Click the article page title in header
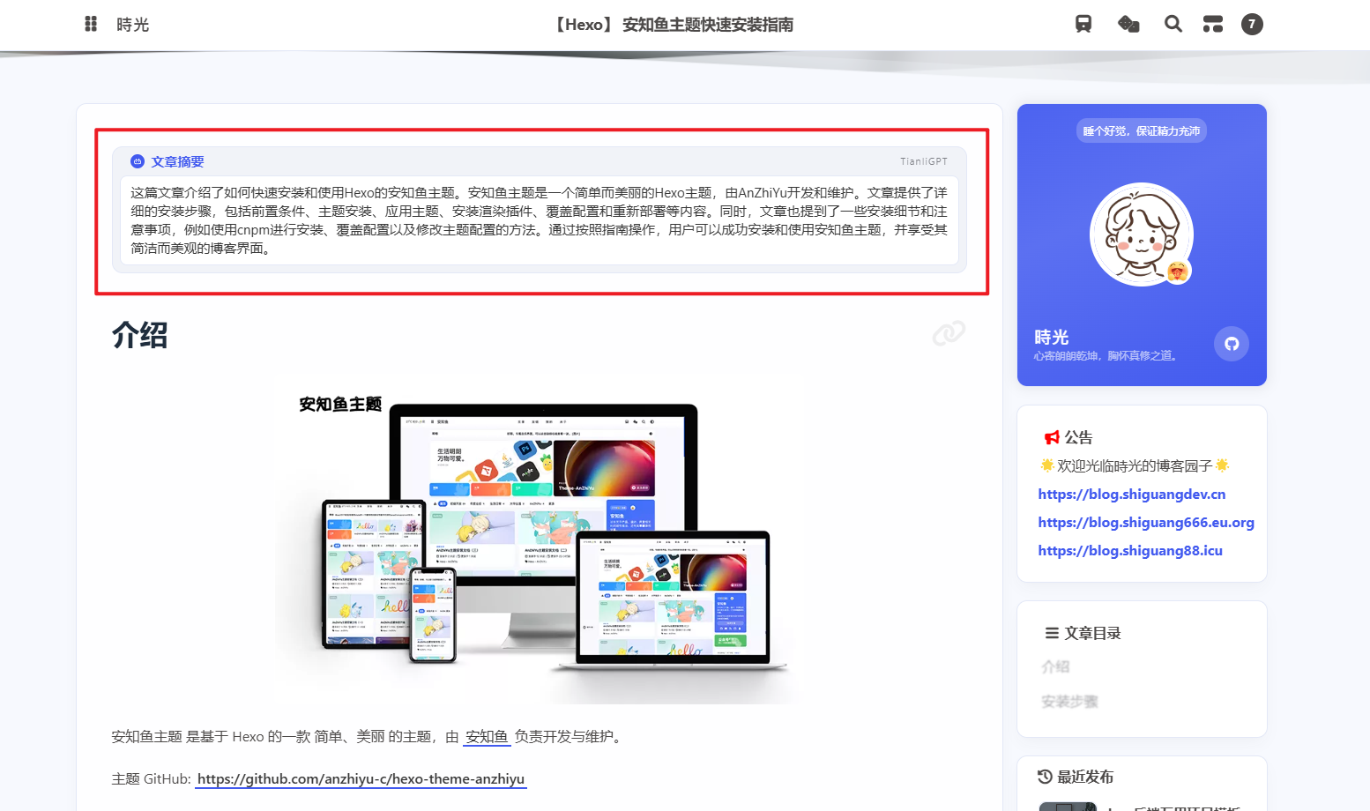 (x=673, y=25)
